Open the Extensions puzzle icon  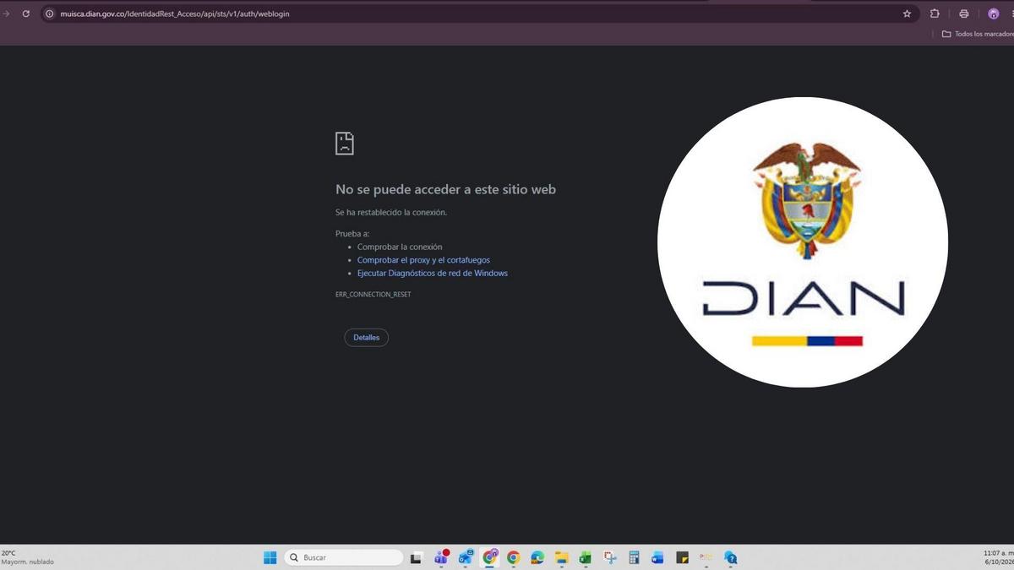point(935,14)
